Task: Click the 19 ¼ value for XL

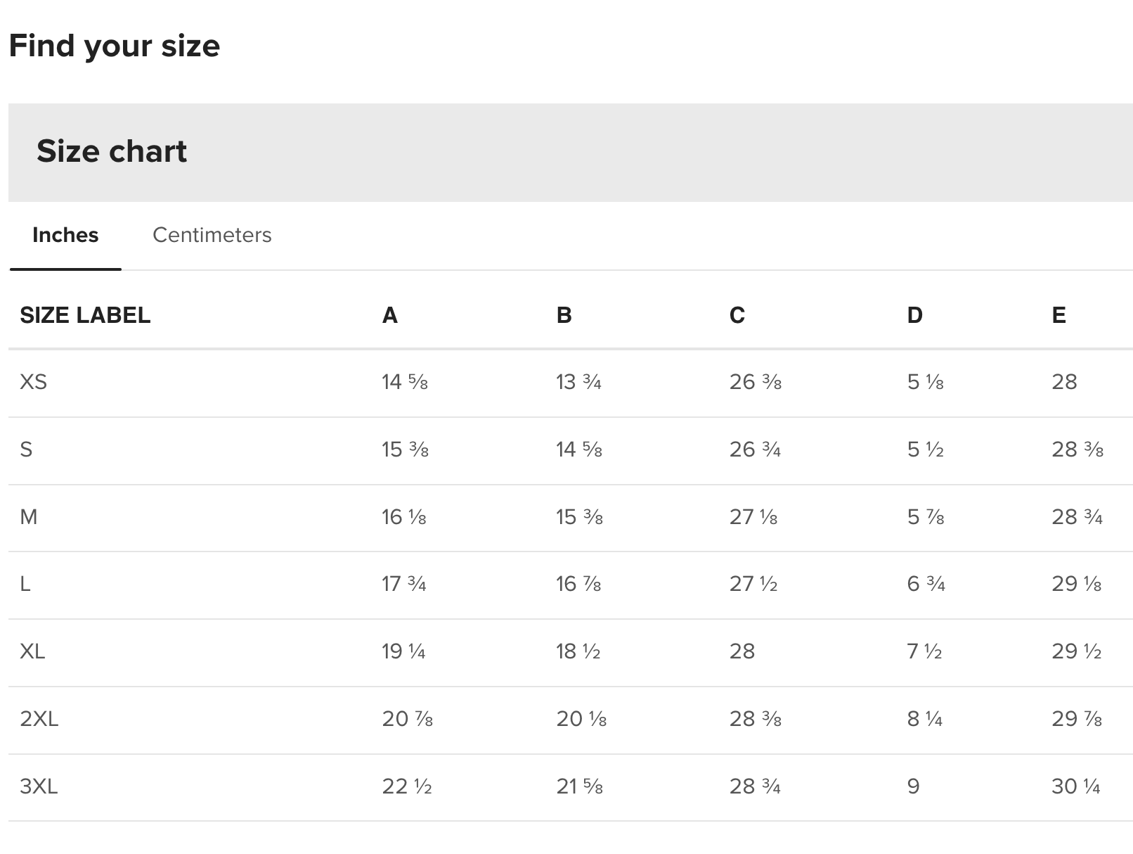Action: [403, 651]
